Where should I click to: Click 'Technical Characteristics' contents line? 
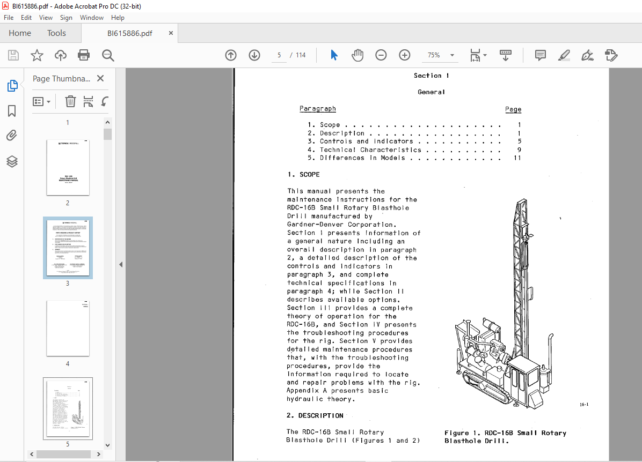(414, 150)
